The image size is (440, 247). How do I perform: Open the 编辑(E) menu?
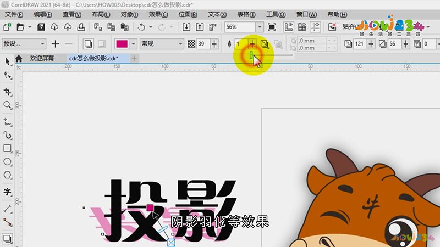[43, 14]
